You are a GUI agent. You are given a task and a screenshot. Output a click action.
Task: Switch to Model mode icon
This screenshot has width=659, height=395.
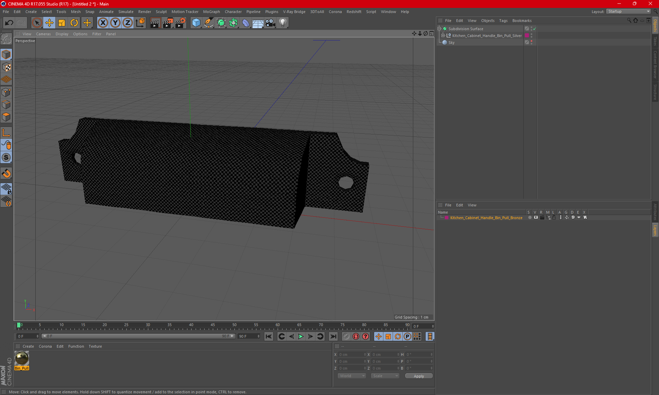pos(6,55)
